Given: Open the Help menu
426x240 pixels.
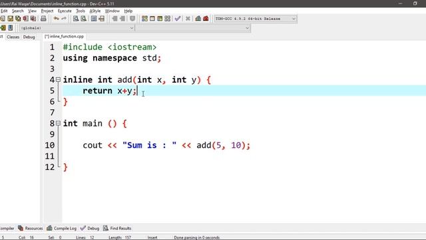Looking at the screenshot, I should (128, 11).
